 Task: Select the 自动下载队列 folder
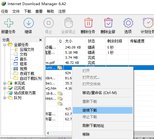30,78
